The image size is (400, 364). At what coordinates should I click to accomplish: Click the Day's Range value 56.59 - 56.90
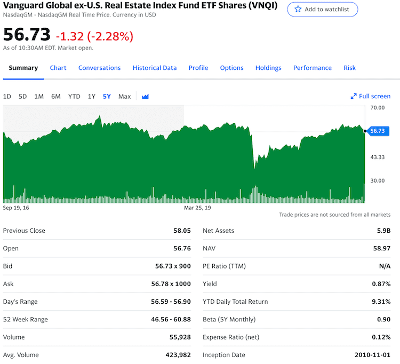(x=171, y=302)
